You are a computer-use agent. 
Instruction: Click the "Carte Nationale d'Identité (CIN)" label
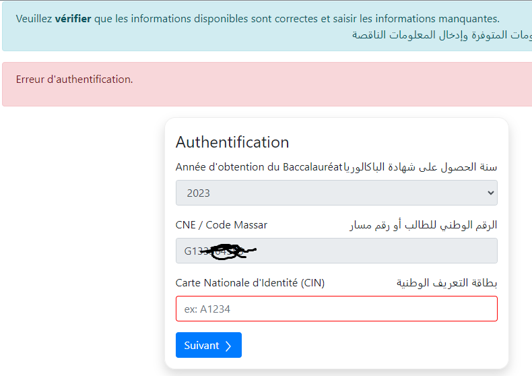pyautogui.click(x=250, y=283)
